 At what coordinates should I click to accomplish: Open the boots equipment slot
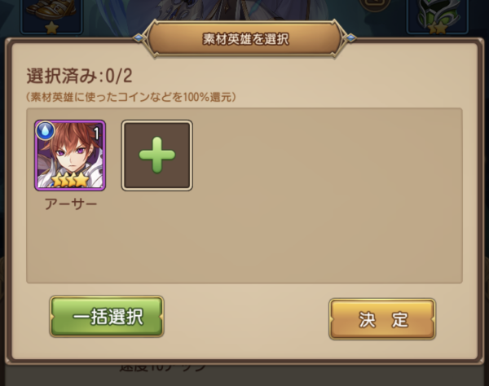(51, 15)
